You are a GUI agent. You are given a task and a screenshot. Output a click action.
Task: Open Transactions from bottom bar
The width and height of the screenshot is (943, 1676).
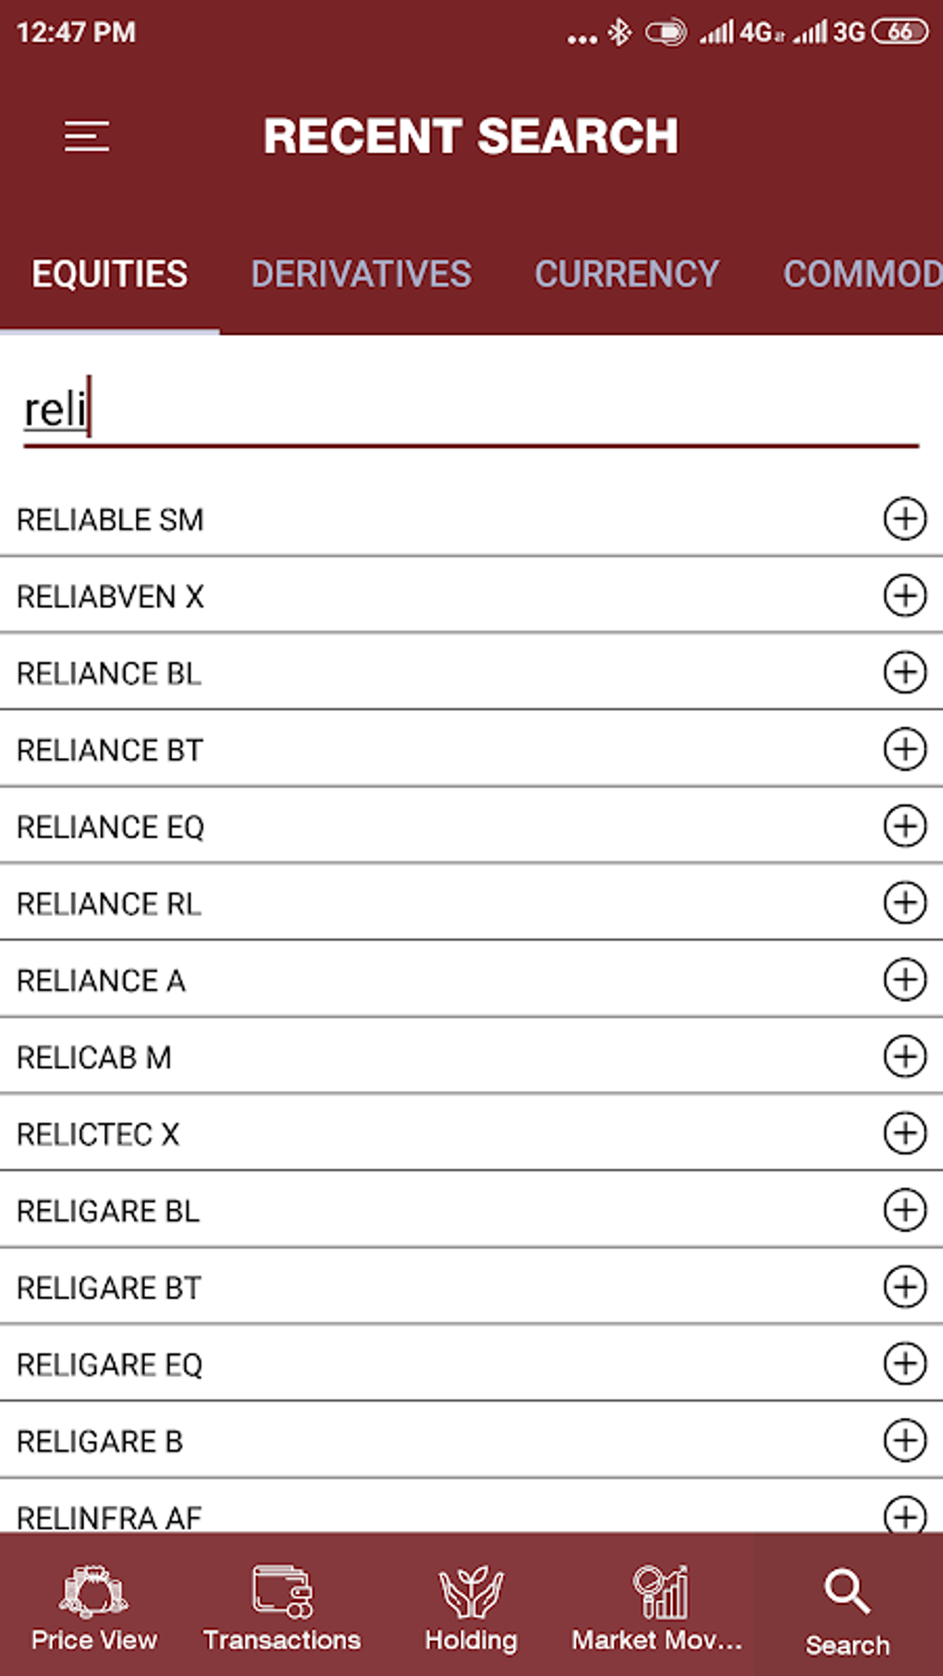(282, 1609)
